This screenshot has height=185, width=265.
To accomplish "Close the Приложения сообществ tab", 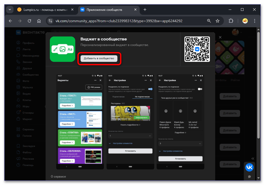I will pyautogui.click(x=135, y=10).
